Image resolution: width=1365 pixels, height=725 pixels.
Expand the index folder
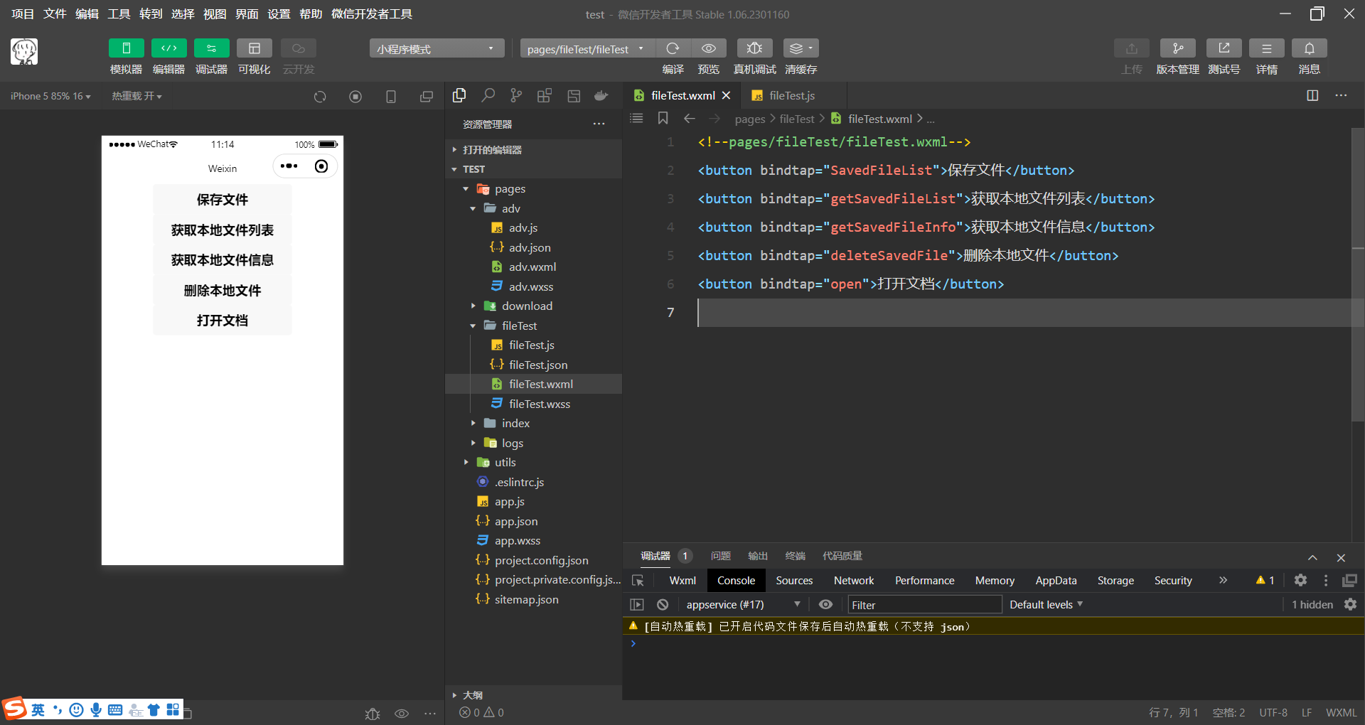(533, 423)
